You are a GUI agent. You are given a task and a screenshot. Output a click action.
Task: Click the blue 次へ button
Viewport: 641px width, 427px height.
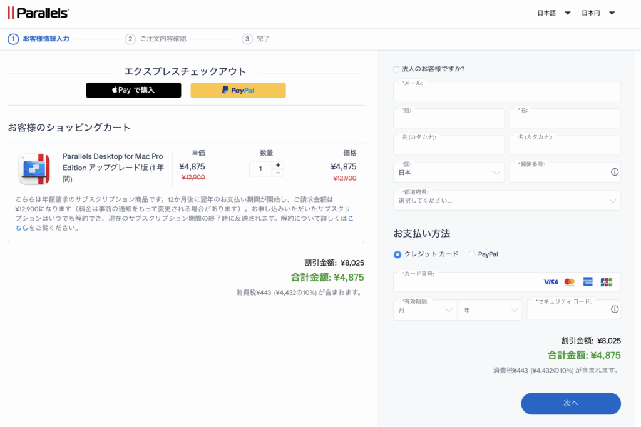click(570, 403)
